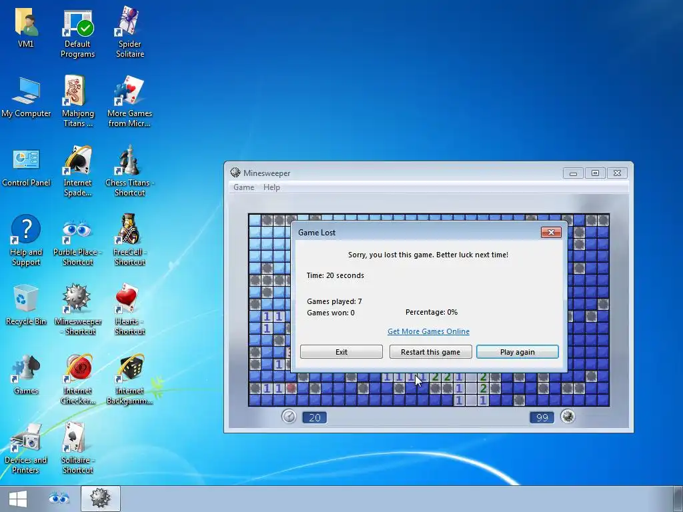Follow the Get More Games Online link
The width and height of the screenshot is (683, 512).
pyautogui.click(x=428, y=331)
